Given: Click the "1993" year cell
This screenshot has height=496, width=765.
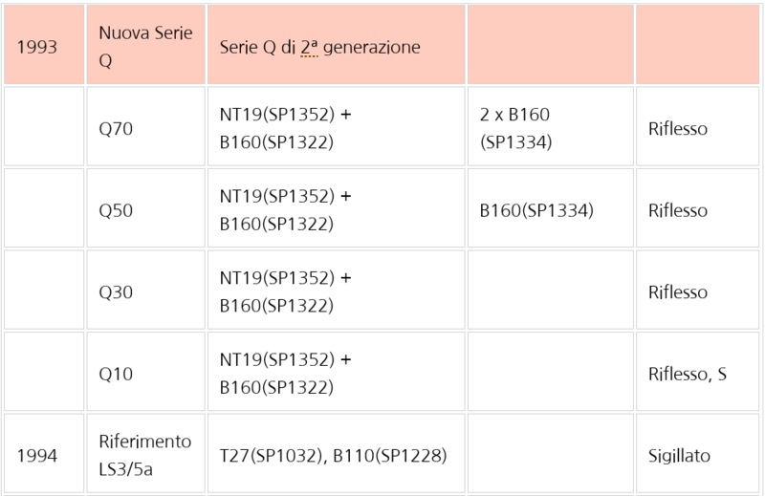Looking at the screenshot, I should (37, 47).
